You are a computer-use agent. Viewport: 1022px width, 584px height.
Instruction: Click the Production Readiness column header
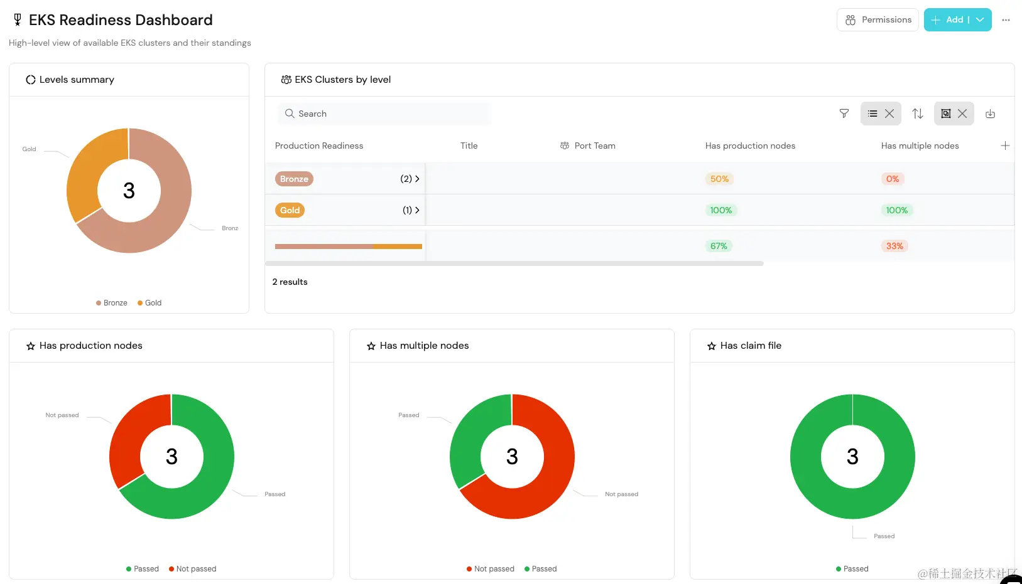pos(319,146)
